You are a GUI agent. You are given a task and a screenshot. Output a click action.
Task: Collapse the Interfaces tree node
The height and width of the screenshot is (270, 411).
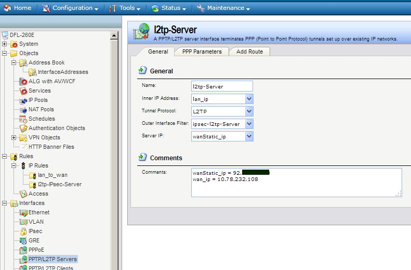pyautogui.click(x=5, y=203)
